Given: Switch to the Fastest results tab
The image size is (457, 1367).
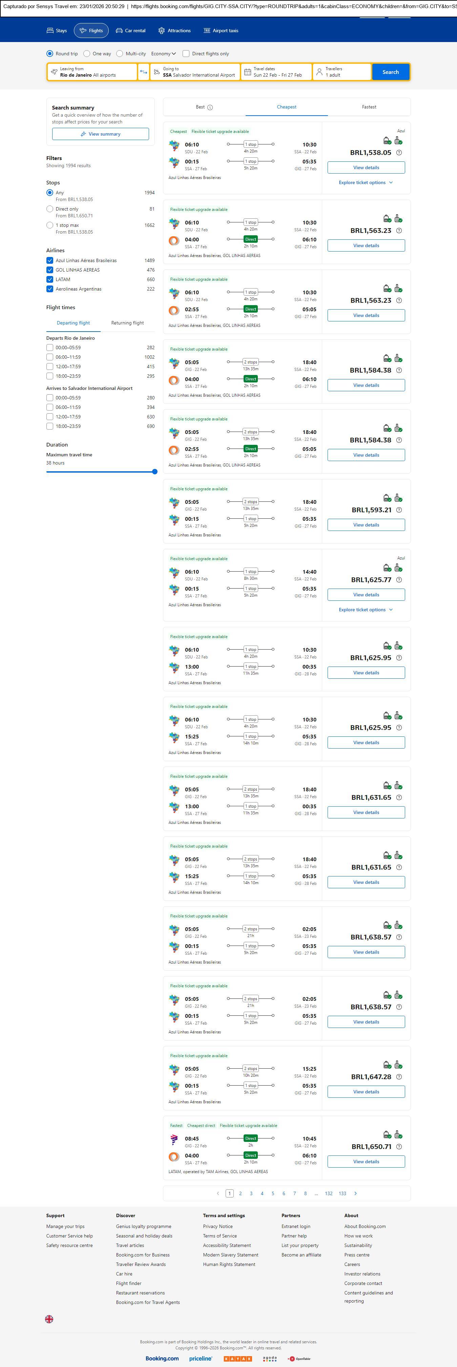Looking at the screenshot, I should 369,107.
